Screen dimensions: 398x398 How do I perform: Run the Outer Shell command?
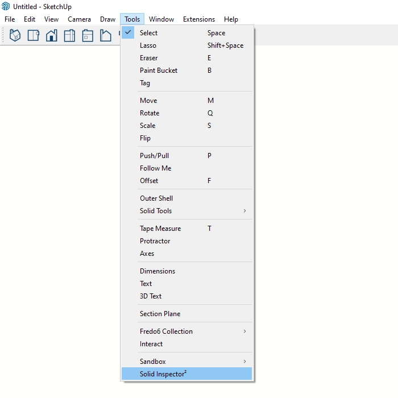tap(187, 198)
